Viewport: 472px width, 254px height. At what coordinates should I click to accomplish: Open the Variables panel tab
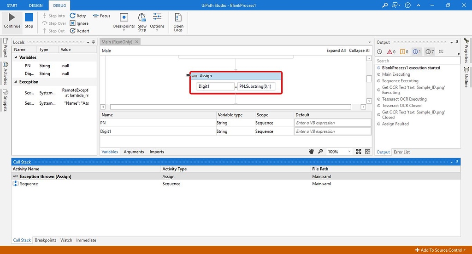(x=110, y=152)
